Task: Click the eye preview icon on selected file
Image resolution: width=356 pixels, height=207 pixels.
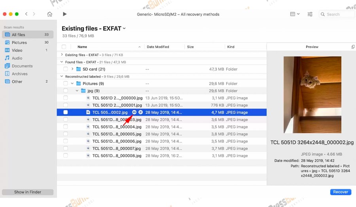Action: pyautogui.click(x=134, y=112)
